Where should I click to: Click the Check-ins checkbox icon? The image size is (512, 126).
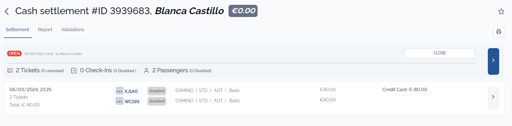(x=74, y=71)
